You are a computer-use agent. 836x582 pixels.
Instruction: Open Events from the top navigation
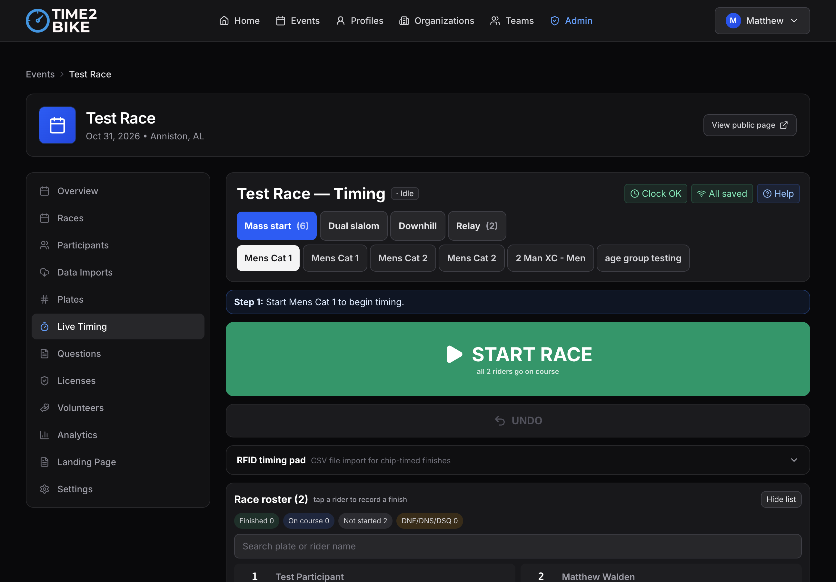click(297, 21)
